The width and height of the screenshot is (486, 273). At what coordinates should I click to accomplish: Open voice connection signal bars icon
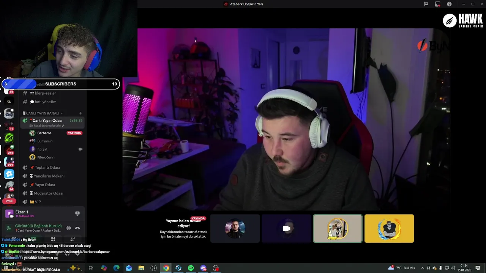pyautogui.click(x=68, y=228)
